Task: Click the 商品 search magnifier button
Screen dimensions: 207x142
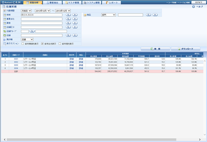Action: (148, 15)
